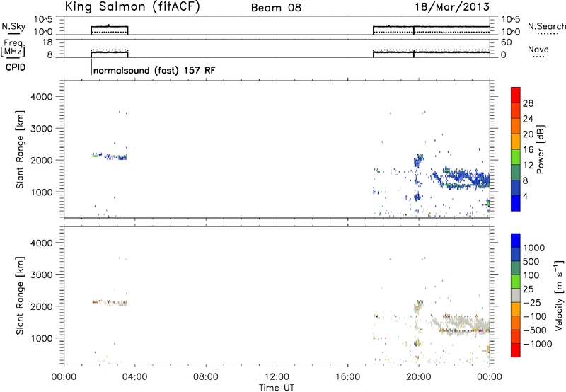Click the '1000' tick of the velocity panel
This screenshot has width=566, height=392.
pos(41,338)
